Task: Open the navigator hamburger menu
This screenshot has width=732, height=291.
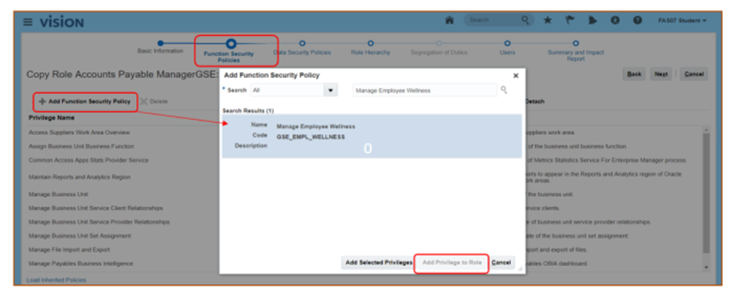Action: pos(29,22)
